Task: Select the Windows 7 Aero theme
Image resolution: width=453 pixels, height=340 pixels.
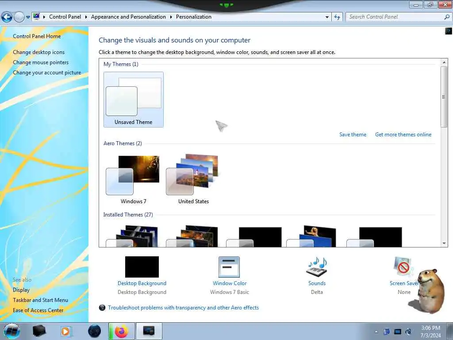Action: coord(134,179)
